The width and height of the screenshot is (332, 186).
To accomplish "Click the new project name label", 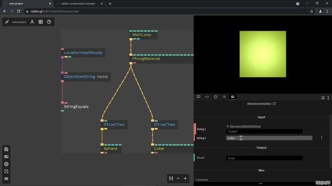I will point(19,22).
